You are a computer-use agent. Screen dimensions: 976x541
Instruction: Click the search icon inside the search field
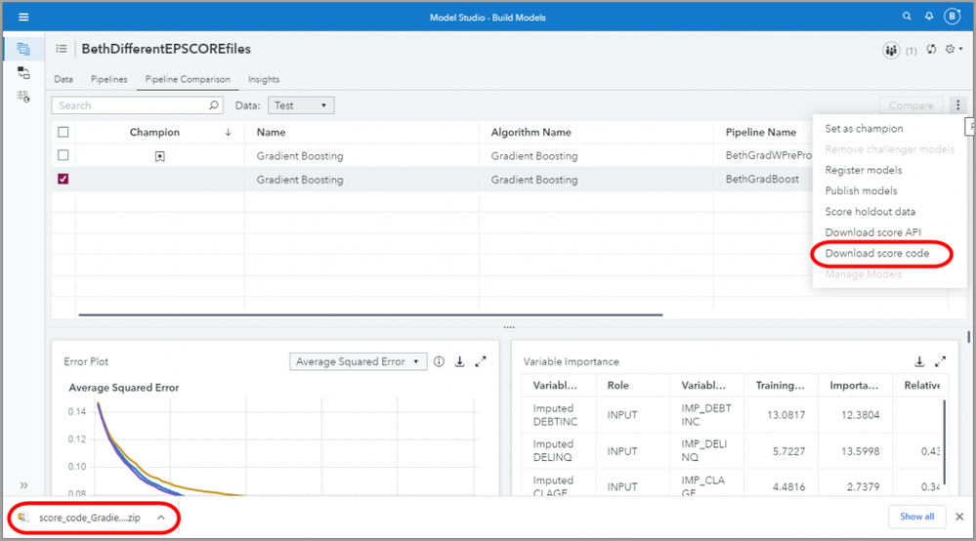click(214, 105)
